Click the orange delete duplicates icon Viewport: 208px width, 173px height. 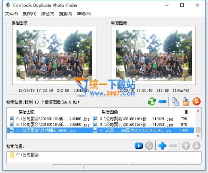[x=197, y=102]
